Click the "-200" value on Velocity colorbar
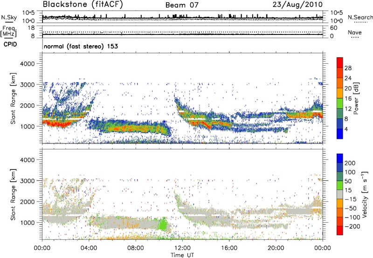Viewport: 373px width, 258px height. (352, 226)
